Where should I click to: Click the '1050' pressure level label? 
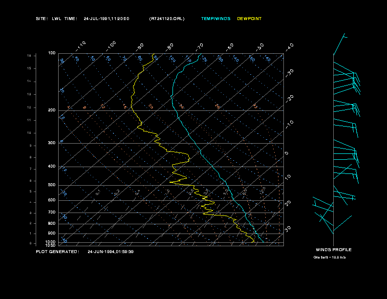point(51,245)
